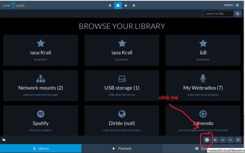The image size is (245, 153).
Task: Click 'USB attached drives' subtitle
Action: (x=122, y=95)
